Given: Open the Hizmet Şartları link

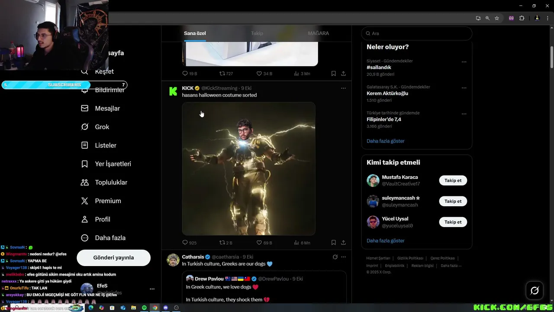Looking at the screenshot, I should click(378, 258).
